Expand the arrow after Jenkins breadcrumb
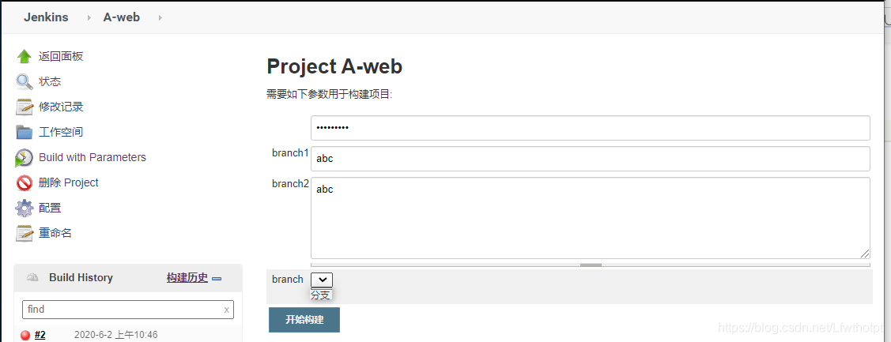891x342 pixels. [89, 17]
